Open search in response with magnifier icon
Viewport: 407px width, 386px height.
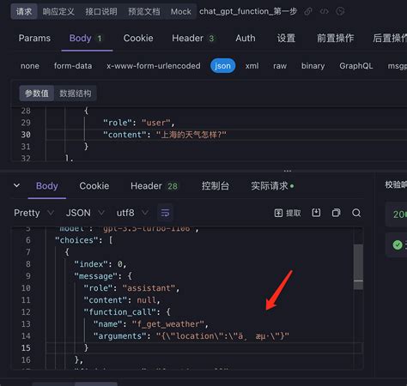point(356,213)
